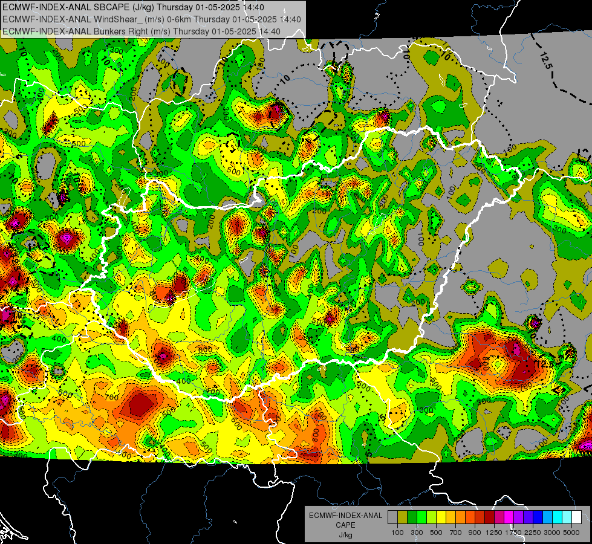Select the red-orange legend swatch
Screen dimensions: 592x544
pos(470,517)
